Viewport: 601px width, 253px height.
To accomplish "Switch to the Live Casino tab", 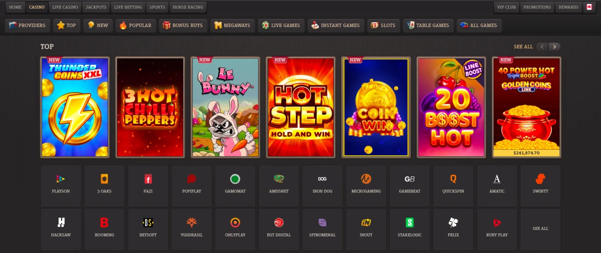I will (x=65, y=7).
